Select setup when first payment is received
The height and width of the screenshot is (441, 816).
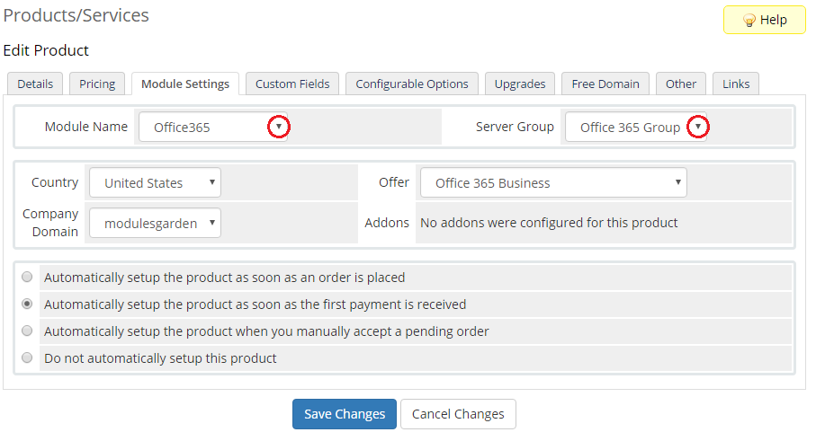click(27, 304)
